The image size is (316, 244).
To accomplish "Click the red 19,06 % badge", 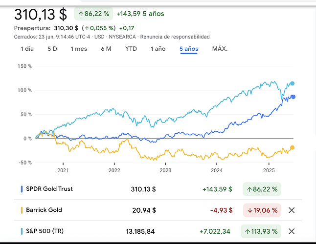I will (x=262, y=210).
